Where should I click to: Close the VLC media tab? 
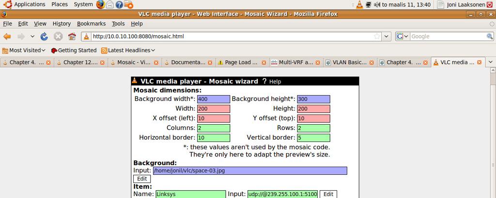click(479, 63)
